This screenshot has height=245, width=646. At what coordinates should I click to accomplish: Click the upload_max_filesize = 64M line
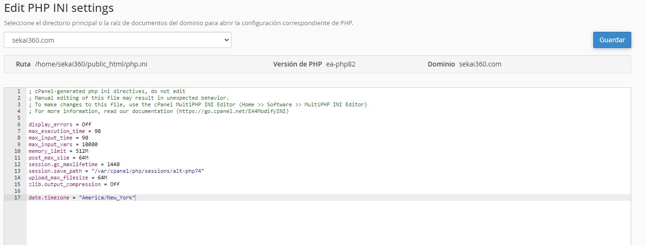coord(68,178)
